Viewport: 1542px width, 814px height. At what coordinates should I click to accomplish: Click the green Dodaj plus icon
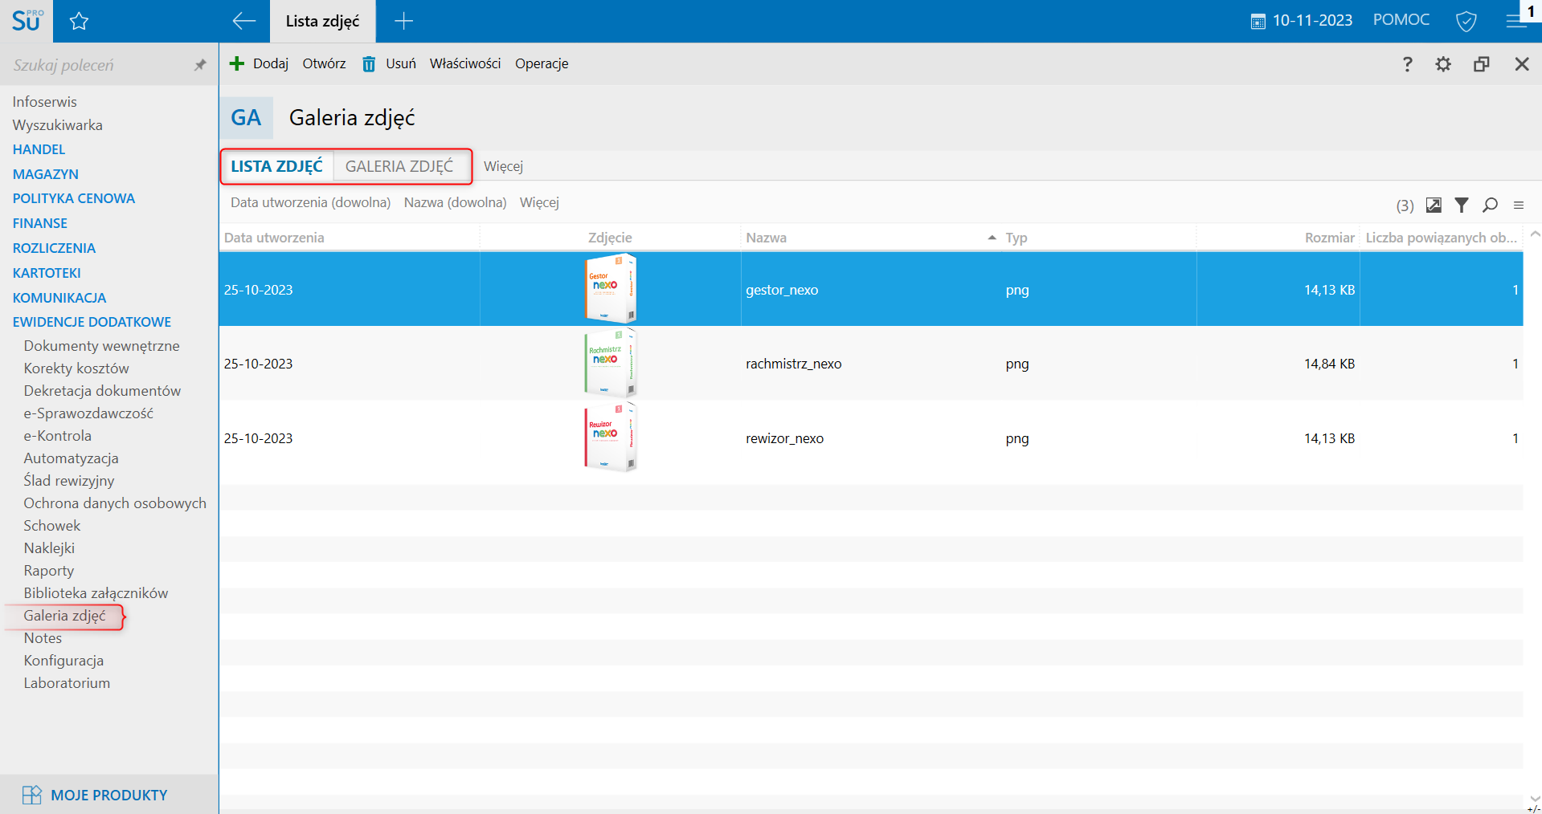tap(236, 63)
